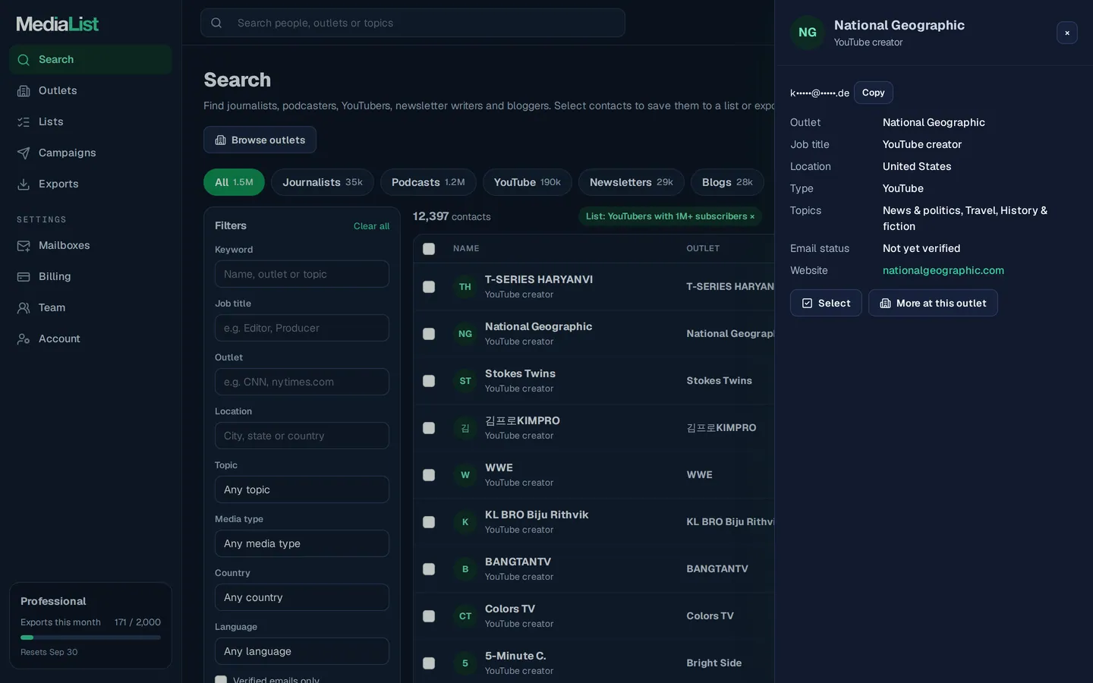Open the Outlets sidebar icon
The height and width of the screenshot is (683, 1093).
coord(24,91)
